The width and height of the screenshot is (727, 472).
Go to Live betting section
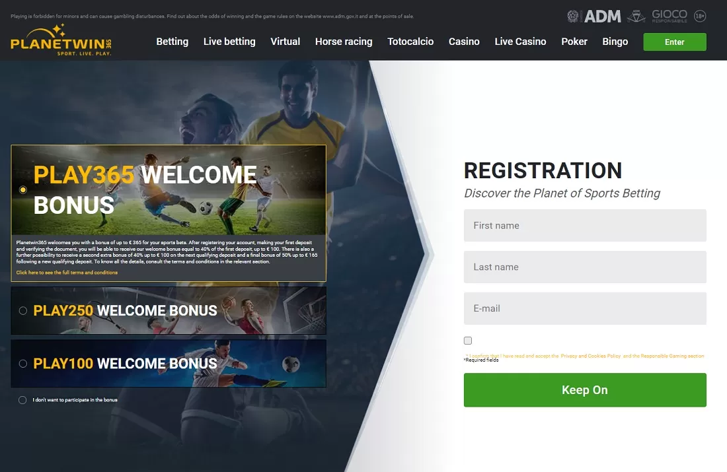tap(229, 42)
